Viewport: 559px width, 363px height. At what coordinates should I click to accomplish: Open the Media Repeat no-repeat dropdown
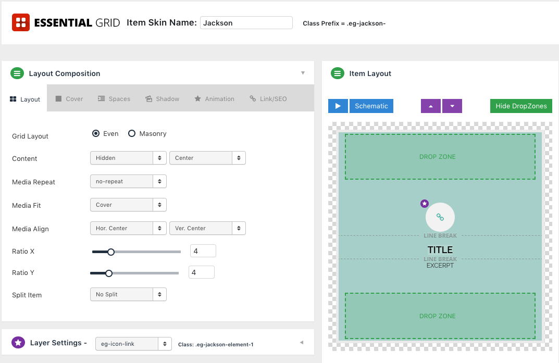pos(128,181)
